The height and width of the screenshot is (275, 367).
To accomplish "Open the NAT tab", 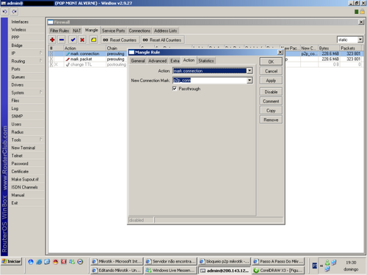I will coord(77,31).
